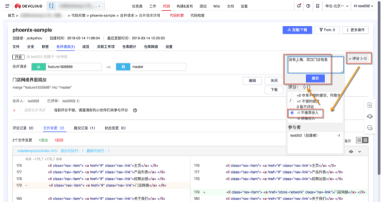The image size is (381, 202).
Task: Select the 0 暂不评论 score option
Action: click(x=292, y=107)
